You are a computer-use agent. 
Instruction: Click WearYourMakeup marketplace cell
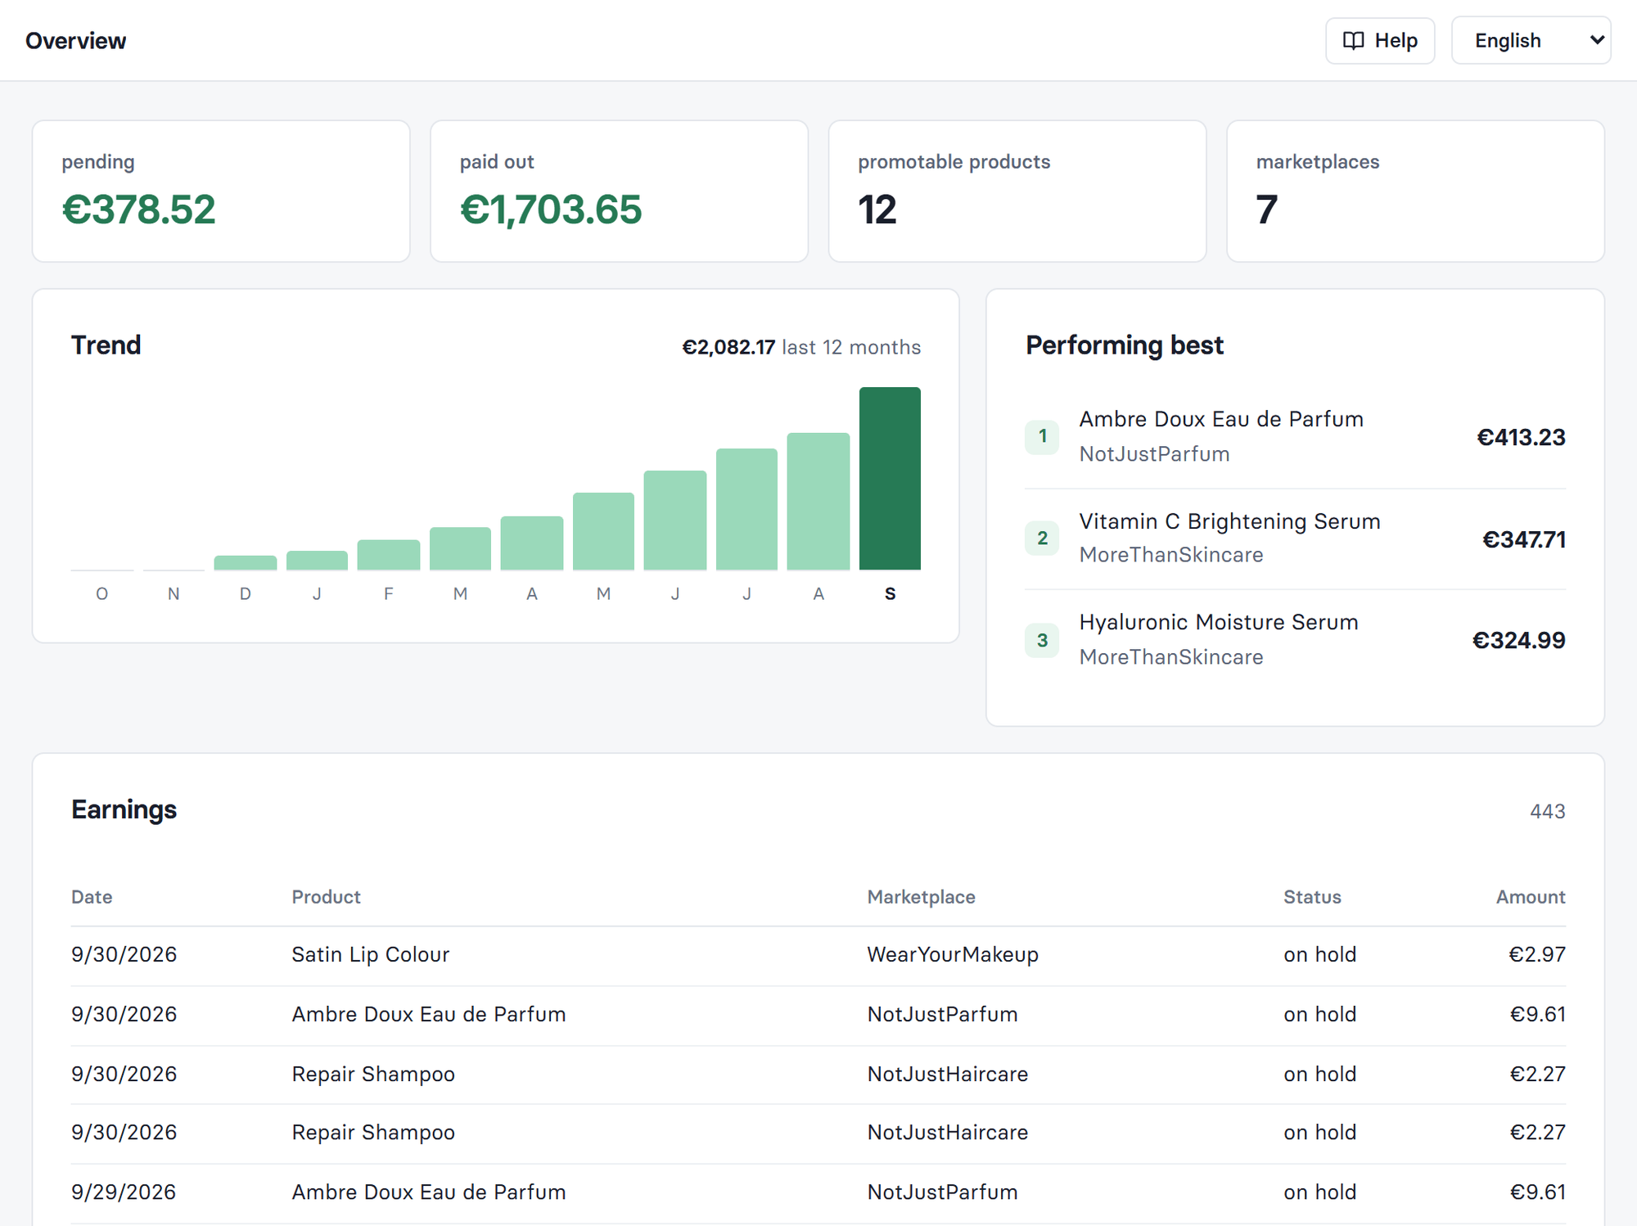coord(953,954)
